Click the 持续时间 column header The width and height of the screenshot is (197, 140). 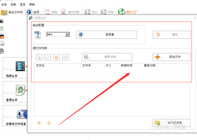click(131, 66)
